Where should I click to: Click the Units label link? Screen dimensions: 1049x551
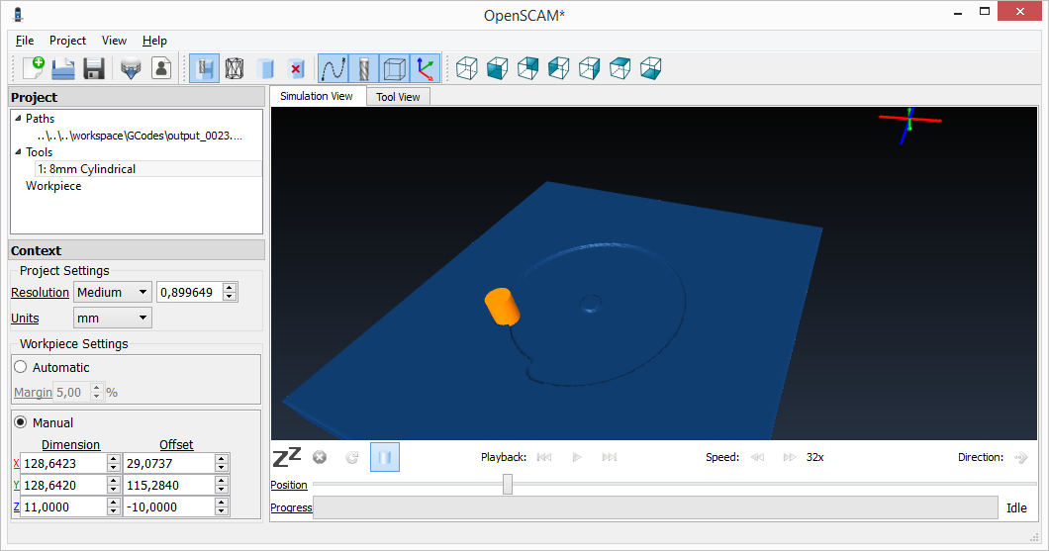click(x=25, y=319)
